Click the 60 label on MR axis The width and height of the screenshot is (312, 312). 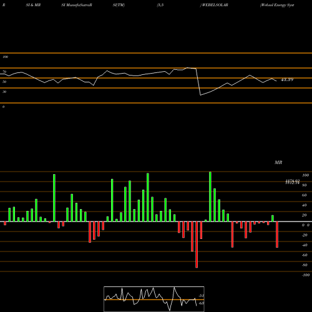click(305, 195)
